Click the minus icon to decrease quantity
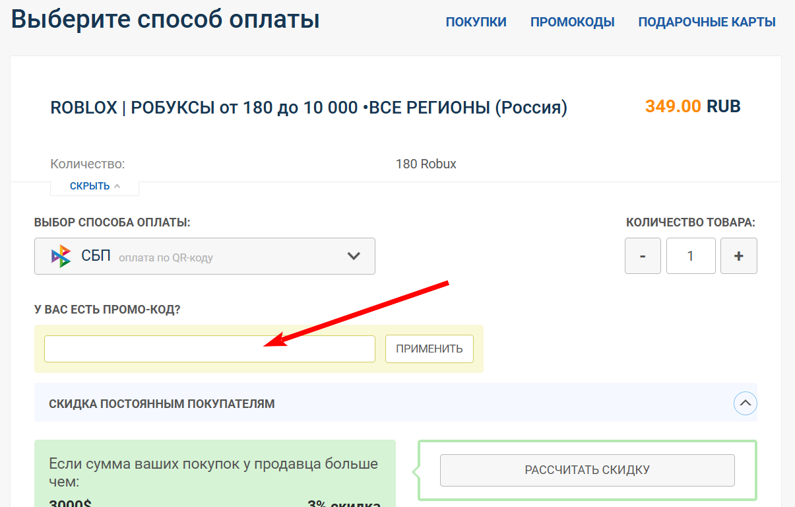Screen dimensions: 795x507 coord(643,255)
